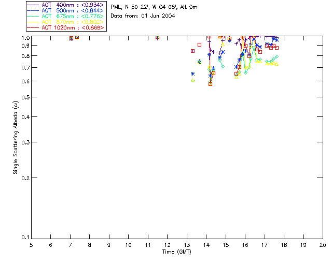Click the isolated red square at 0.9 before 14h
Viewport: 332px width, 265px height.
199,45
